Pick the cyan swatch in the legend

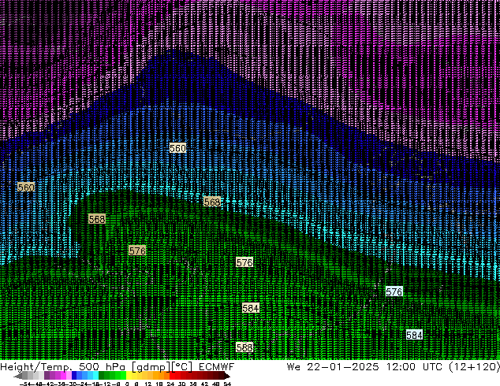(x=95, y=376)
